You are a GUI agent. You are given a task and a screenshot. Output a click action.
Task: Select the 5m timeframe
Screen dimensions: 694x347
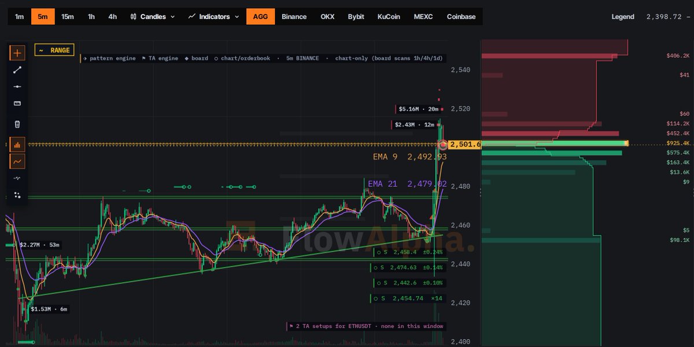(43, 17)
